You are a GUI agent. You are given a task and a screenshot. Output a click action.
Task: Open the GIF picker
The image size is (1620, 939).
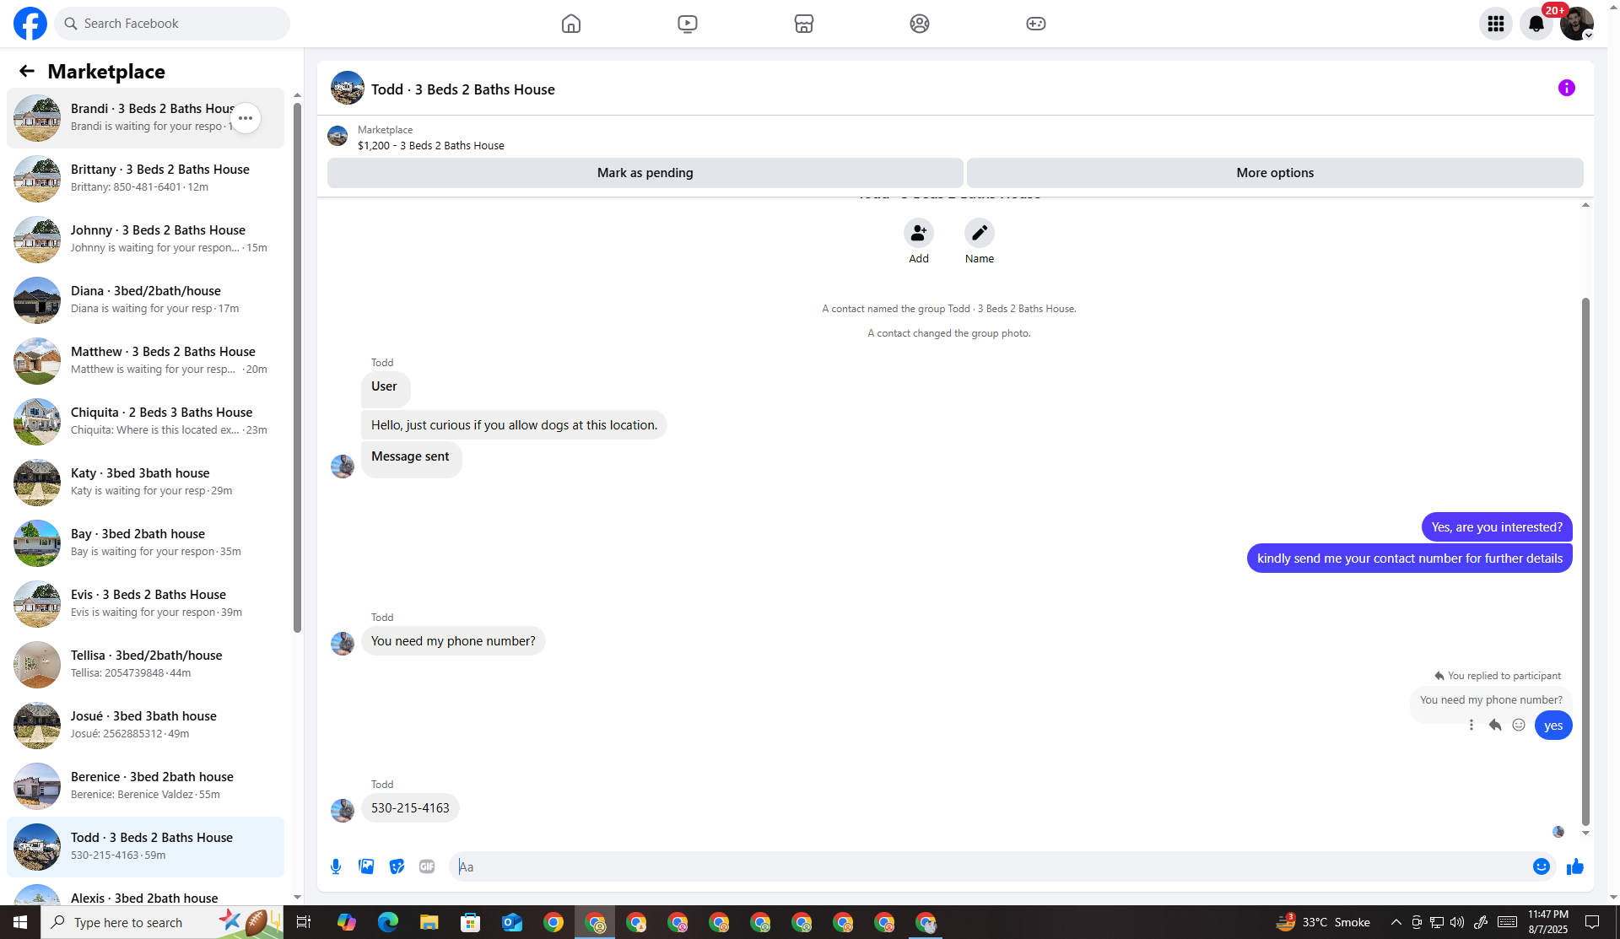coord(427,866)
